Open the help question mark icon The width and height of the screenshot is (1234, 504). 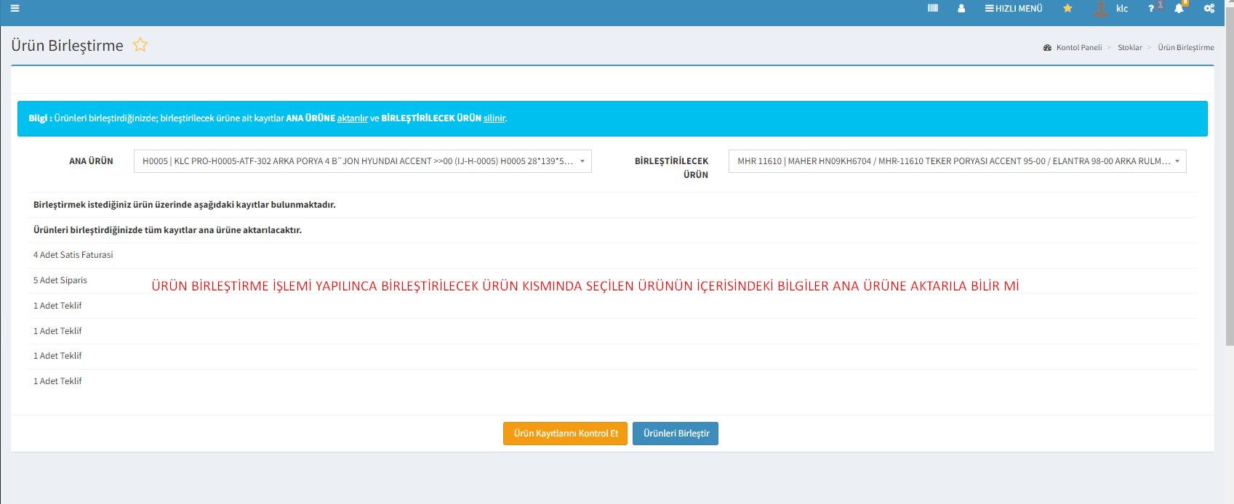(x=1151, y=9)
